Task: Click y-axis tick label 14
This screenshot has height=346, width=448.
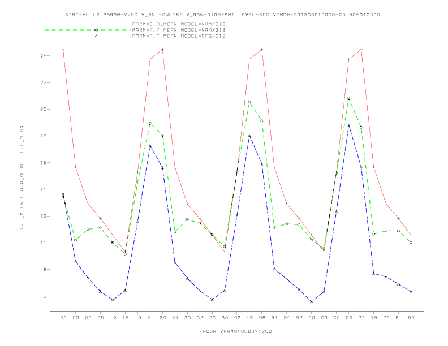Action: pyautogui.click(x=44, y=189)
